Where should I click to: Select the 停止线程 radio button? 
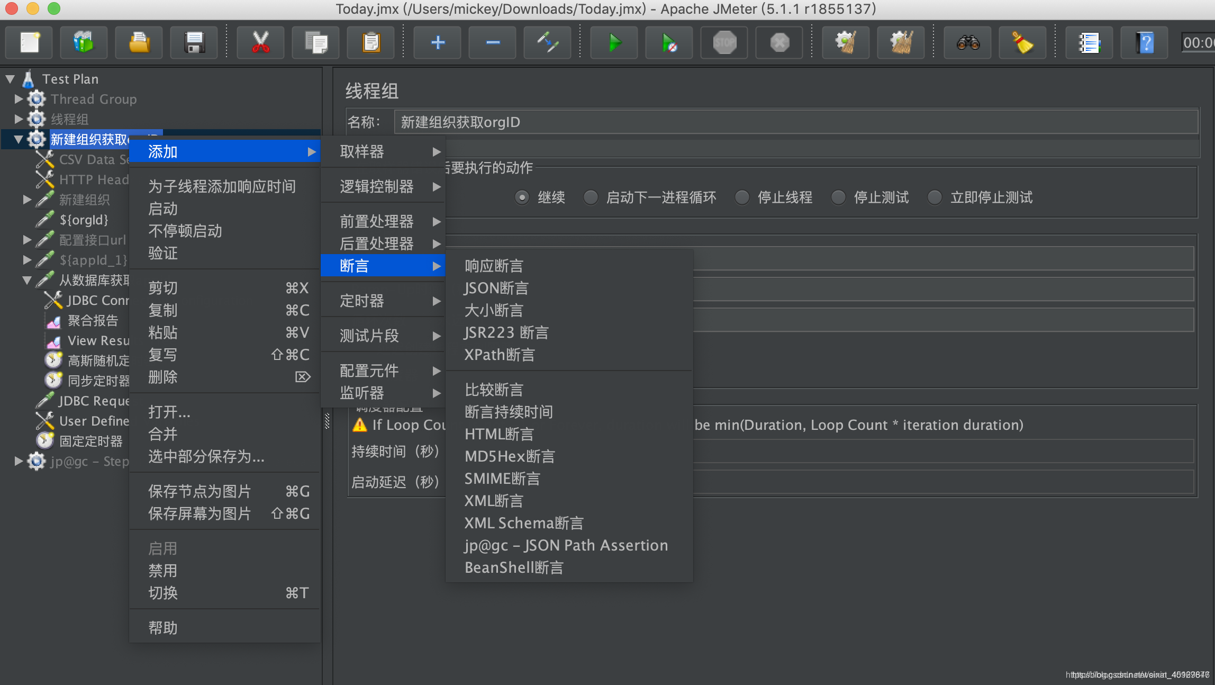click(742, 197)
